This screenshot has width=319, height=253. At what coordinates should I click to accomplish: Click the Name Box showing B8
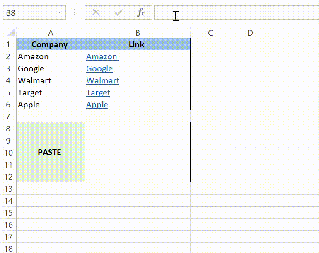(29, 13)
